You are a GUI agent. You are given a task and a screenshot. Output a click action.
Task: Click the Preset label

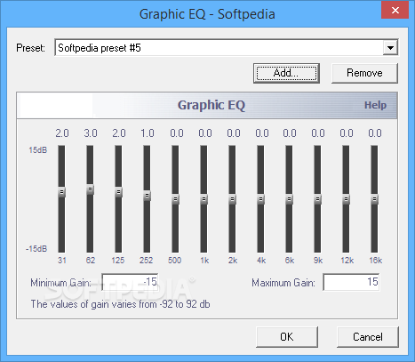30,48
